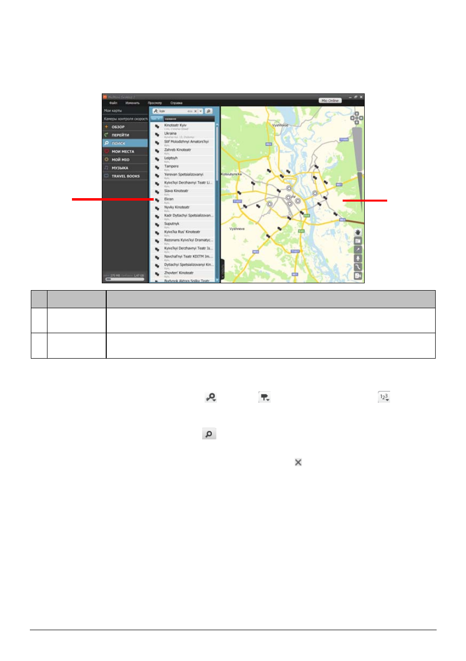This screenshot has height=661, width=466.
Task: Select the pin marker tool on the map
Action: pos(358,250)
